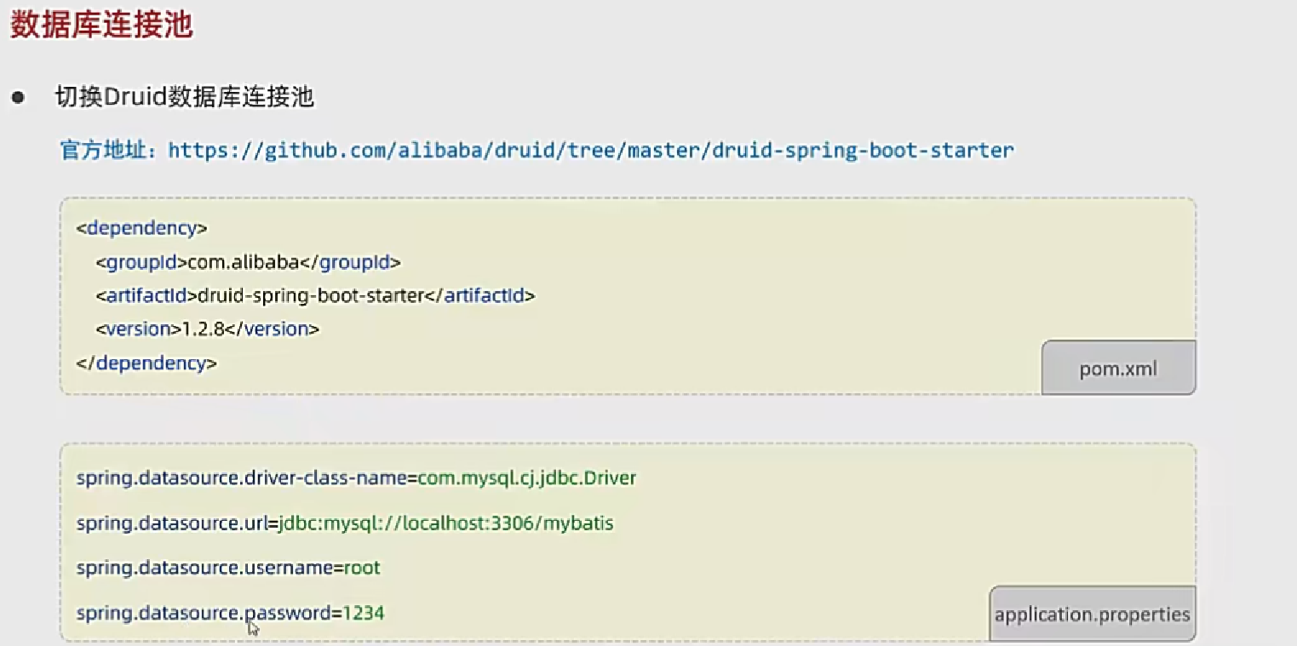
Task: Click the 切换Druid数据库连接池 bullet text
Action: pos(185,97)
